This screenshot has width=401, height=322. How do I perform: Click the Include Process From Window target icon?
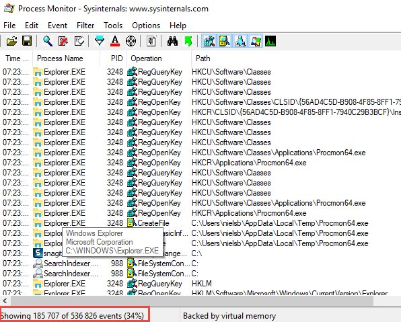[x=131, y=41]
